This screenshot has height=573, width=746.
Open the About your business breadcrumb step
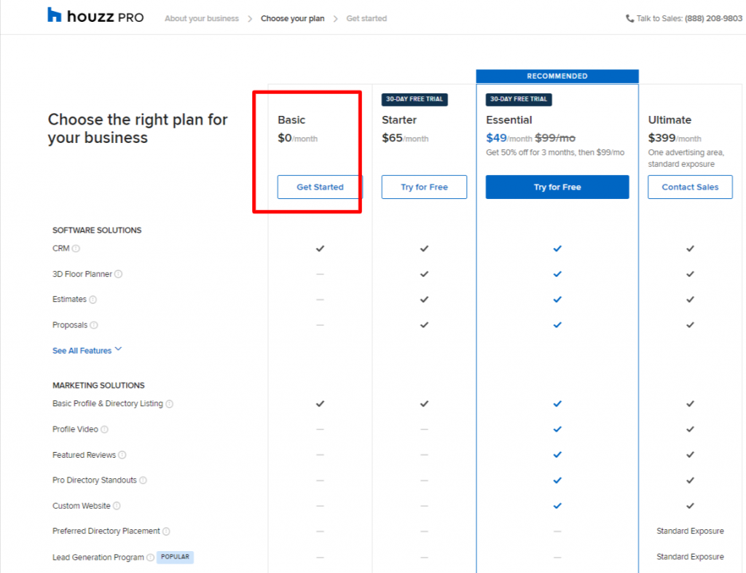pos(202,18)
